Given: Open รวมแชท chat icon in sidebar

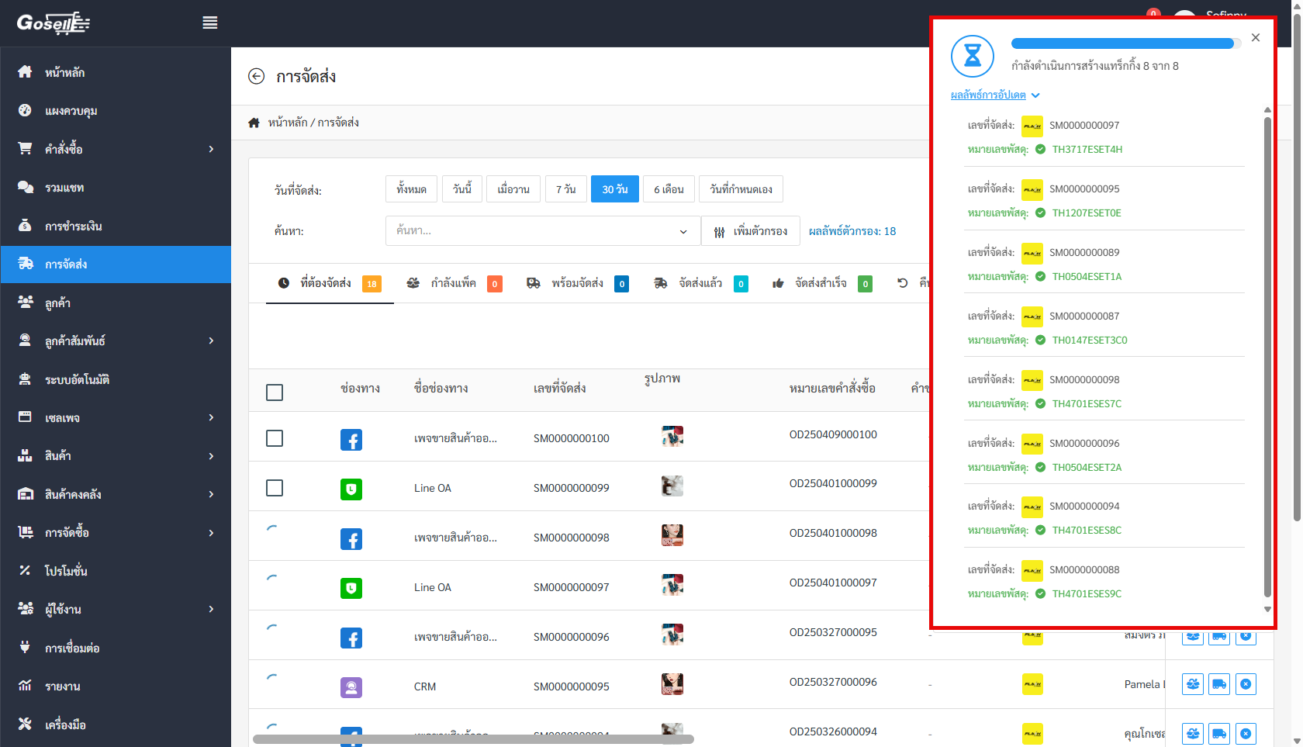Looking at the screenshot, I should pos(26,187).
